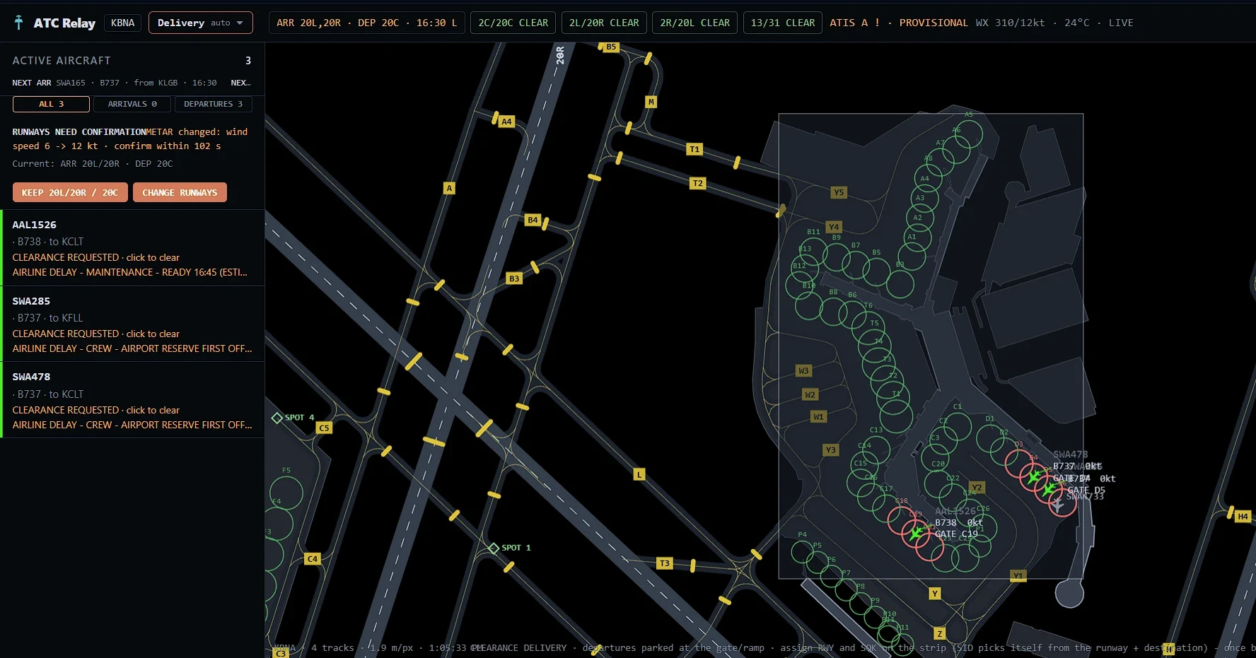Screen dimensions: 1256x658
Task: Click the B4 taxiway marker
Action: tap(533, 220)
